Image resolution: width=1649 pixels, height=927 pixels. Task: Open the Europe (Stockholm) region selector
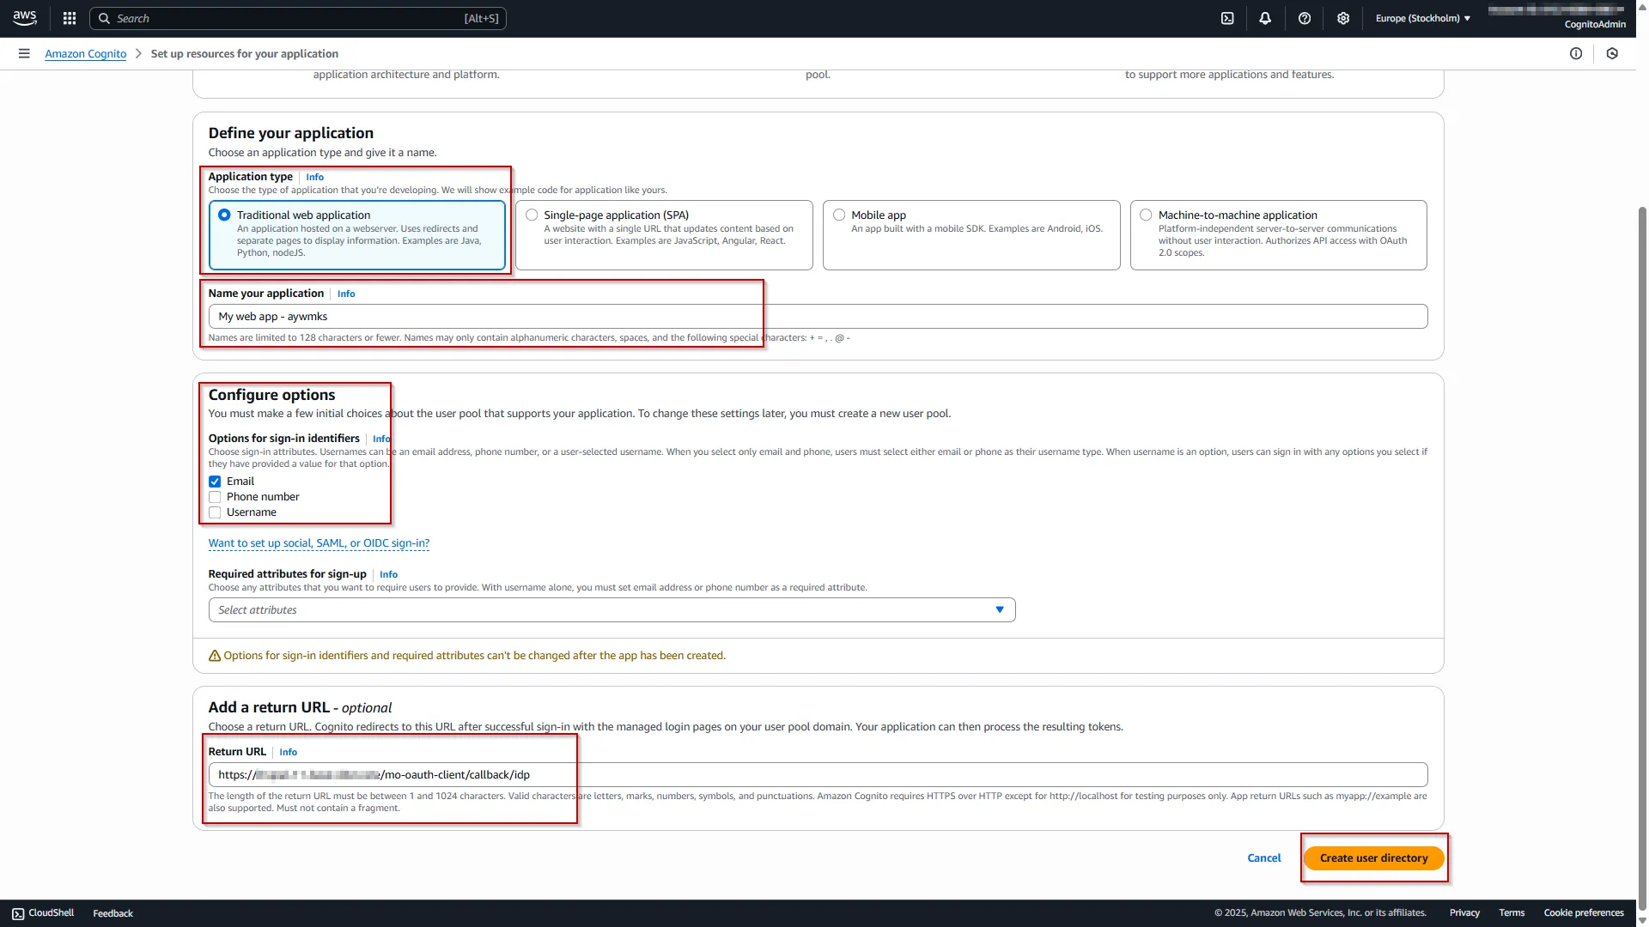tap(1422, 18)
